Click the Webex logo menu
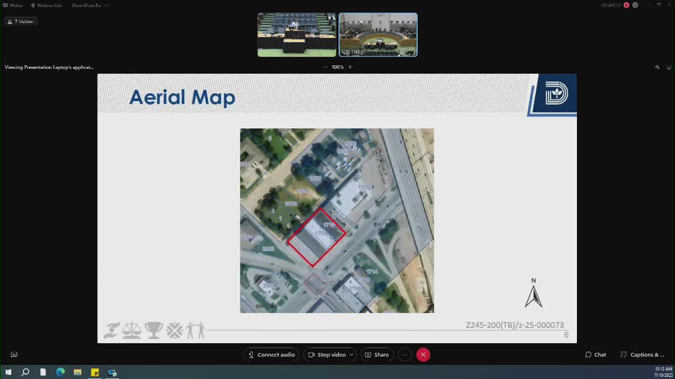Screen dimensions: 675x379 [13, 5]
